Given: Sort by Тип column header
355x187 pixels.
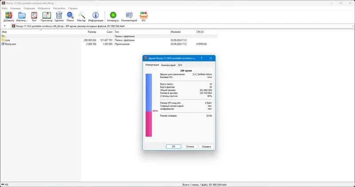Looking at the screenshot, I should pyautogui.click(x=142, y=32).
